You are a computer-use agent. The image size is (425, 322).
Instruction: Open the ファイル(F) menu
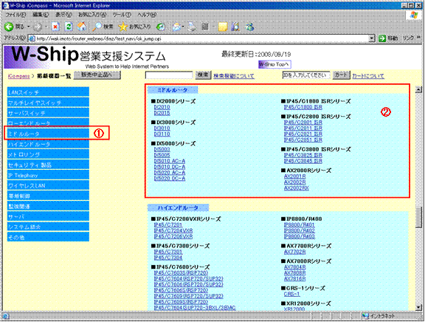[16, 15]
